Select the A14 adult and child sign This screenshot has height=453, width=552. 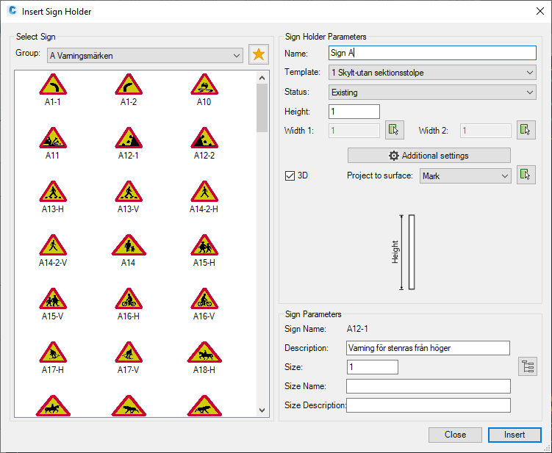(129, 250)
